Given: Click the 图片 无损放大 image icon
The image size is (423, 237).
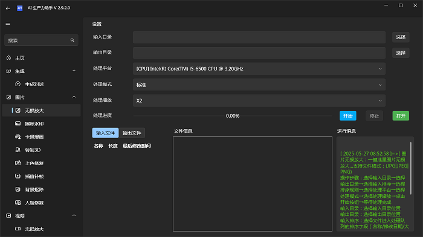Looking at the screenshot, I should click(18, 110).
